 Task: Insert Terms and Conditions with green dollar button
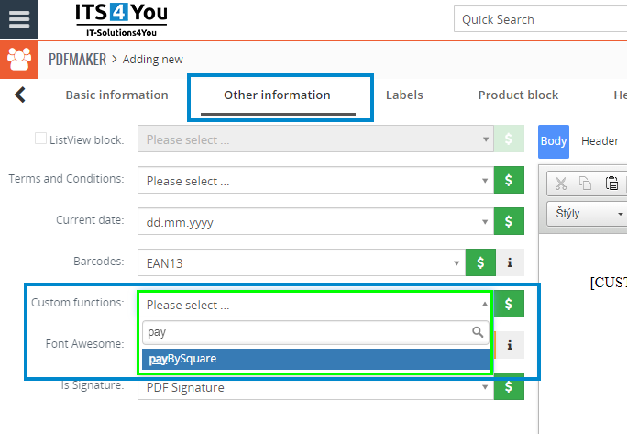[509, 181]
